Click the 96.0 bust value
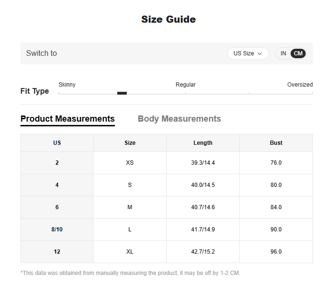Screen dimensions: 320x283 [x=276, y=252]
